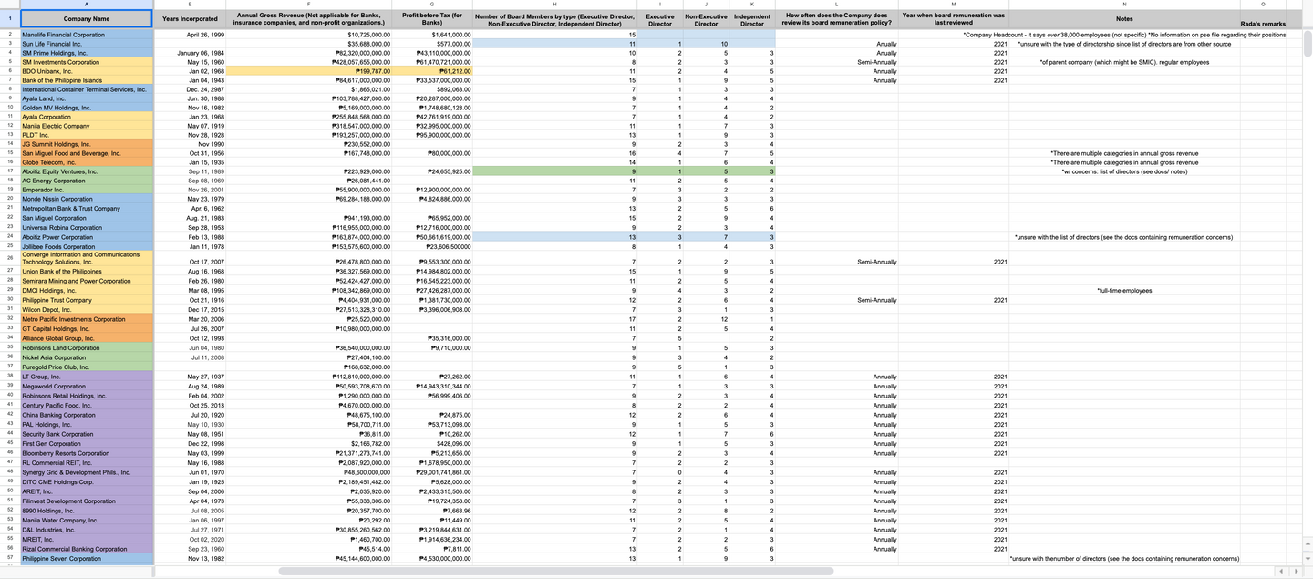Select Sun Life Financial Inc. cell
1313x579 pixels.
point(86,44)
